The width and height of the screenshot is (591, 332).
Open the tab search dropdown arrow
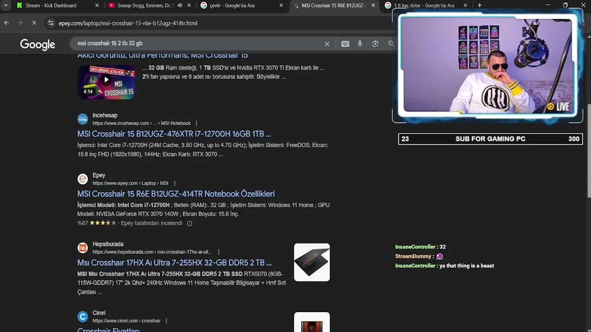6,6
